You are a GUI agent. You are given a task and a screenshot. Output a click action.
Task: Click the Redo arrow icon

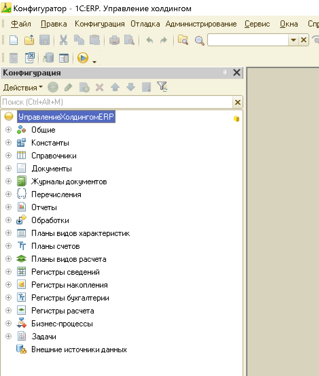(x=164, y=40)
